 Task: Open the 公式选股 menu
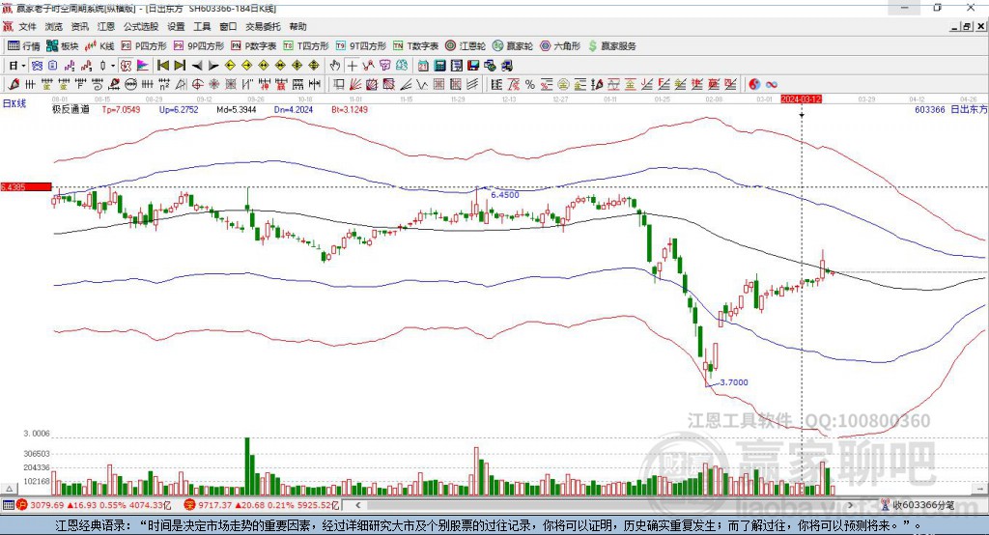(x=141, y=26)
